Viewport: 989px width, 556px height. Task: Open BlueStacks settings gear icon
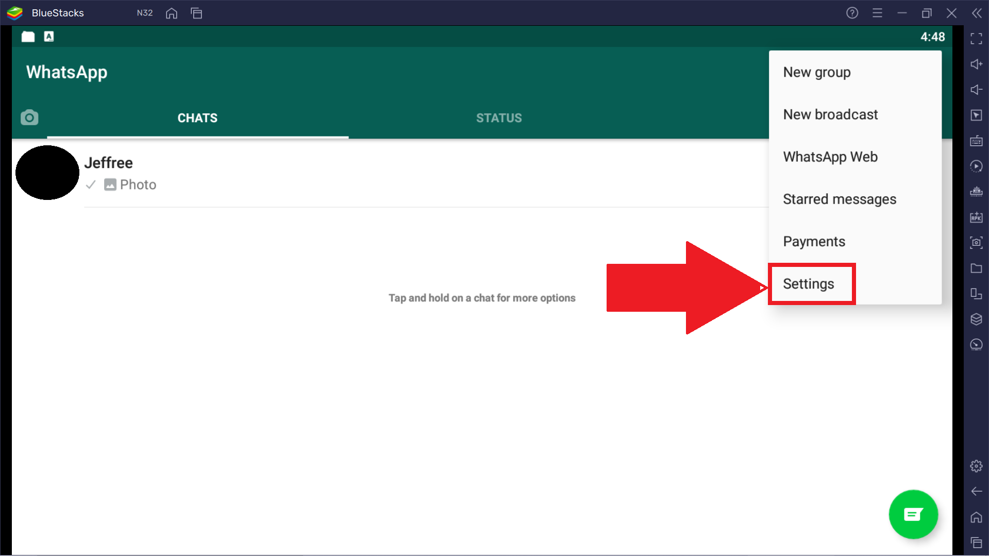tap(976, 466)
